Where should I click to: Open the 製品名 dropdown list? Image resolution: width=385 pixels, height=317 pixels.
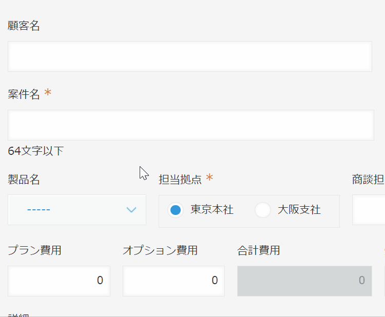coord(77,210)
